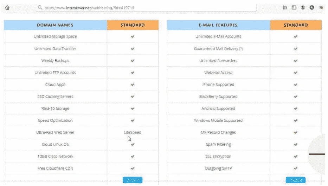Focus the interserver.net URL address field
This screenshot has height=186, width=328.
pyautogui.click(x=147, y=8)
